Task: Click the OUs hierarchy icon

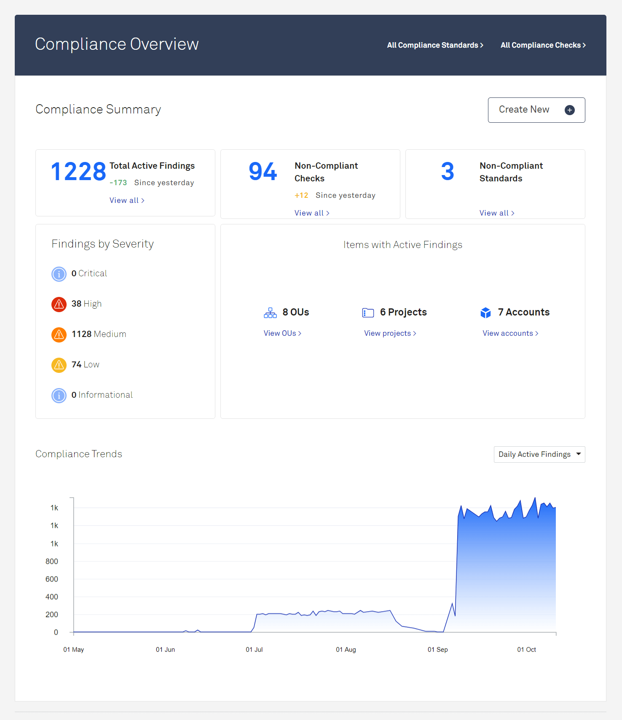Action: 270,313
